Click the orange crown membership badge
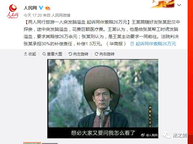 tap(48, 8)
